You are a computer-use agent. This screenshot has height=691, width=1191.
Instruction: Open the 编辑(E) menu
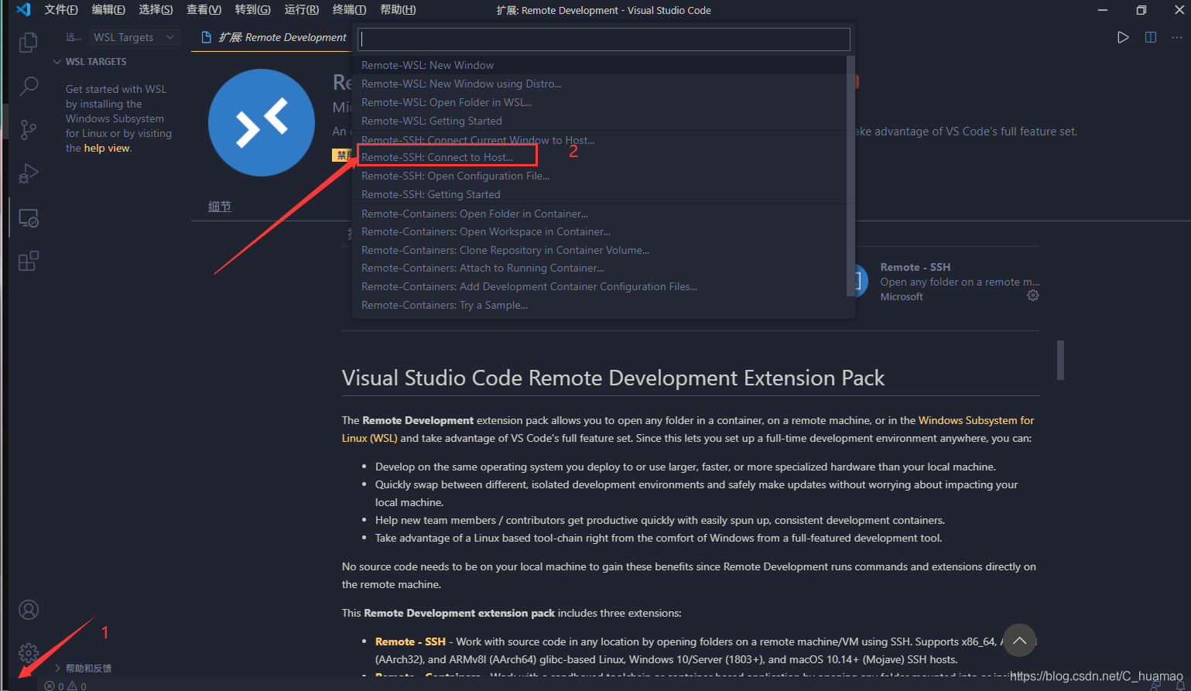(108, 10)
